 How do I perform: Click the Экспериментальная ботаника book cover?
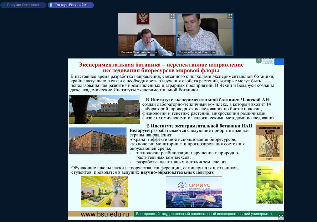click(x=269, y=142)
